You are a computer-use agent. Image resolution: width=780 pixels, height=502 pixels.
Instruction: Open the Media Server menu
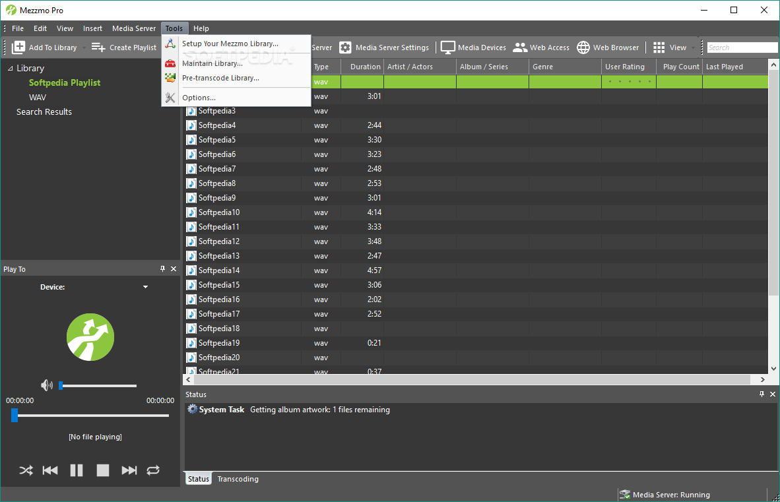(x=134, y=28)
